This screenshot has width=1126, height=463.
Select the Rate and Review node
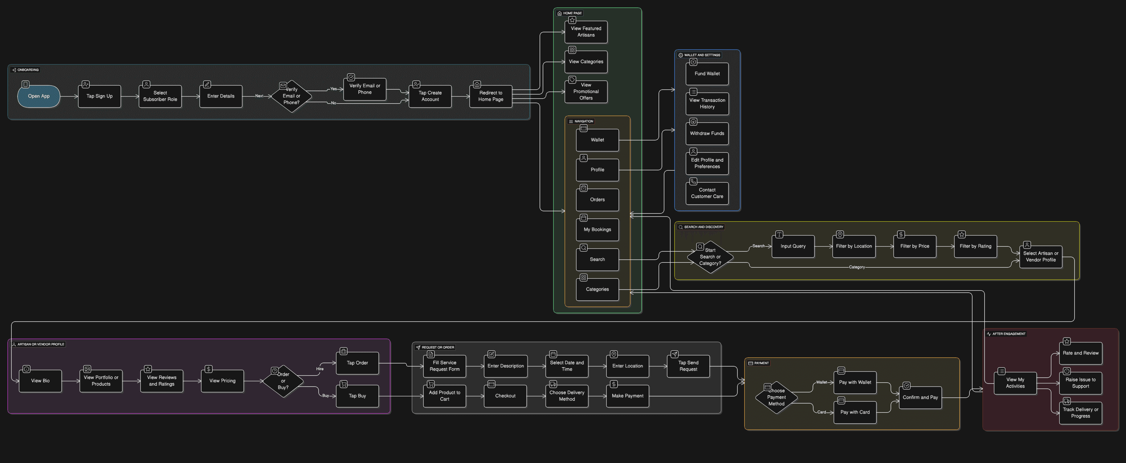click(x=1080, y=353)
